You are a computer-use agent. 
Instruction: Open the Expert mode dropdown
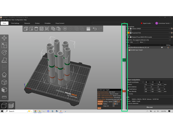click(147, 23)
